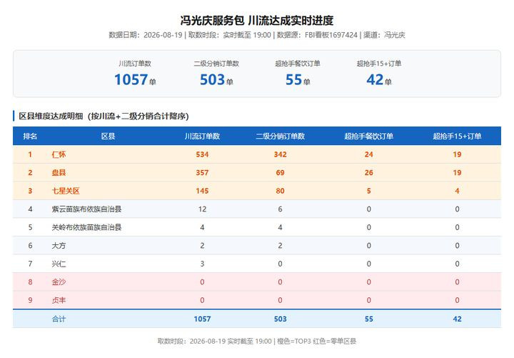Click value 24 in 仁怀 row
Image resolution: width=514 pixels, height=358 pixels.
369,154
